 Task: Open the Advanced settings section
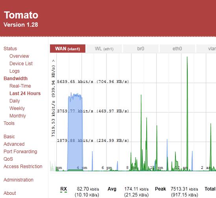pyautogui.click(x=14, y=144)
